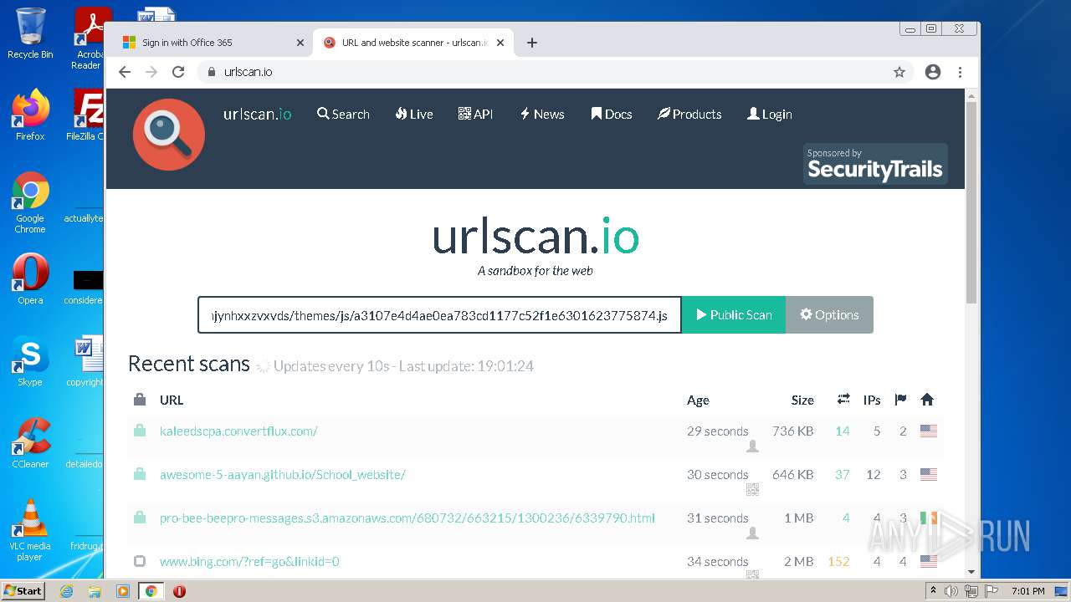
Task: Open the CCleaner desktop shortcut
Action: [30, 442]
